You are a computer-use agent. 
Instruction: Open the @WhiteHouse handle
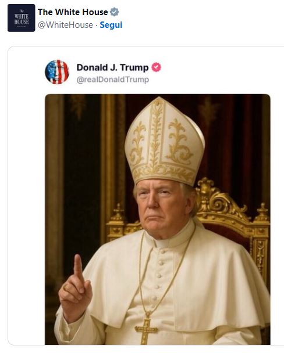(x=65, y=25)
